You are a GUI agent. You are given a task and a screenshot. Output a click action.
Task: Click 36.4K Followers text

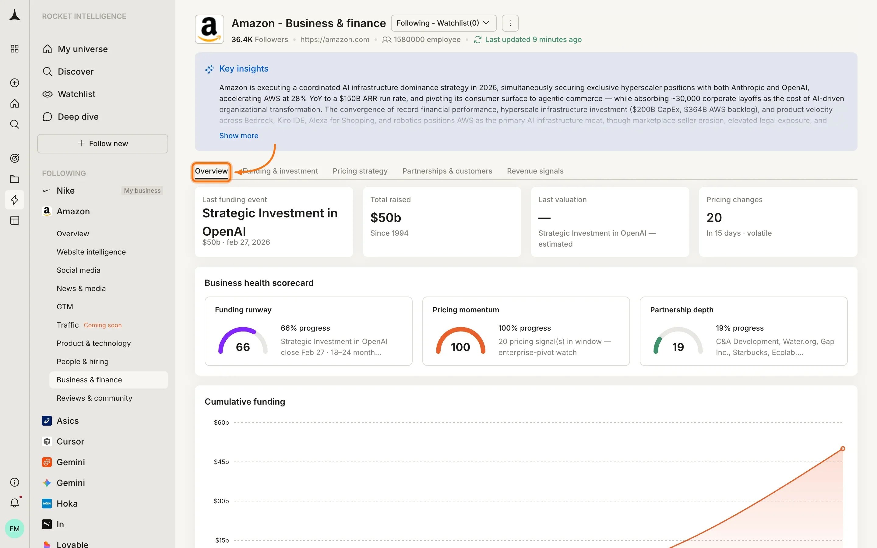pyautogui.click(x=260, y=40)
